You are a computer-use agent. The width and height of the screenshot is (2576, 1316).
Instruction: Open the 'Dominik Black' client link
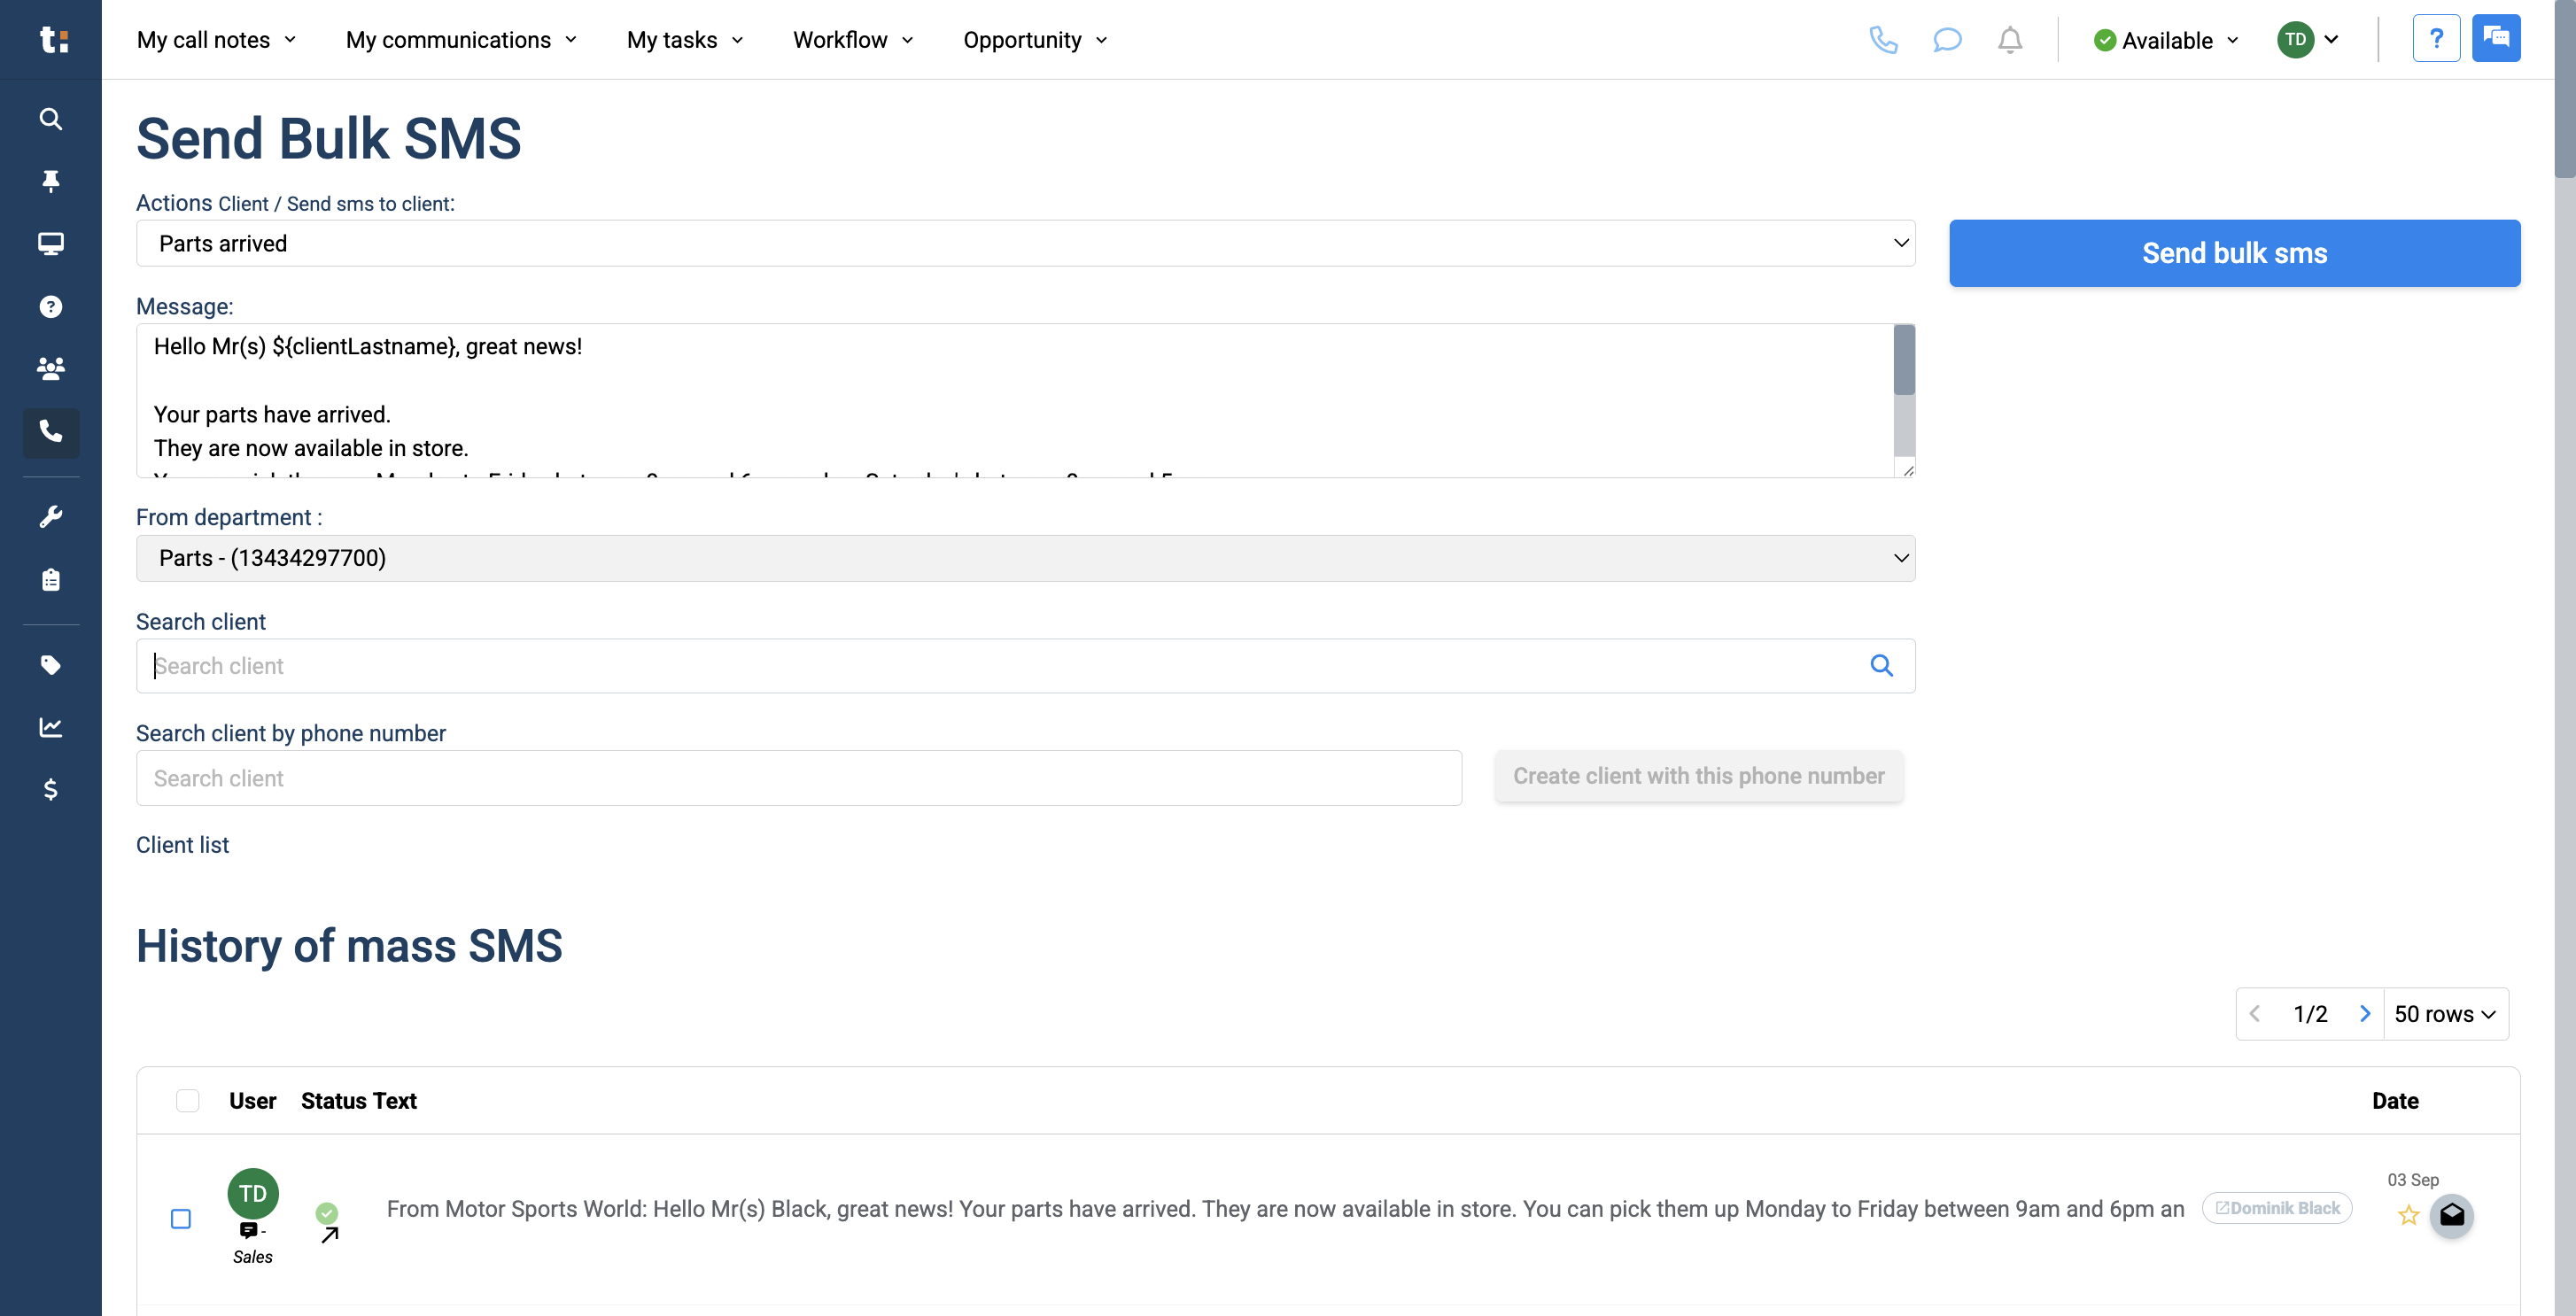tap(2277, 1208)
